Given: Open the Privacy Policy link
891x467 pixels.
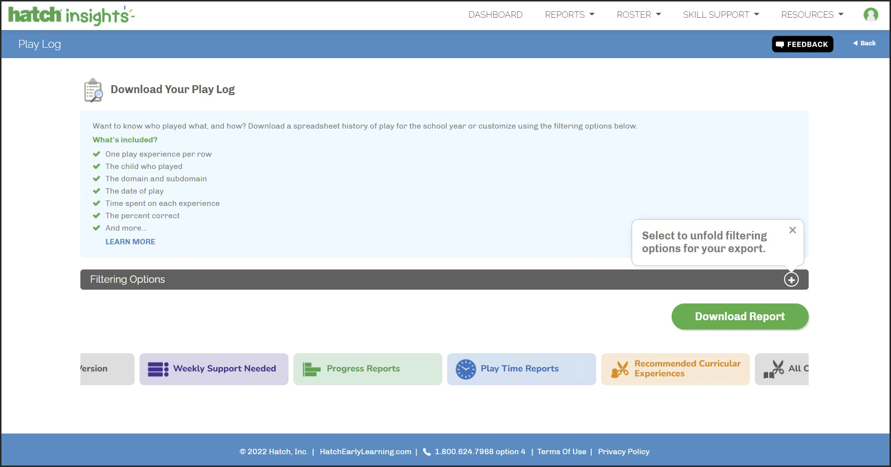Looking at the screenshot, I should tap(624, 452).
